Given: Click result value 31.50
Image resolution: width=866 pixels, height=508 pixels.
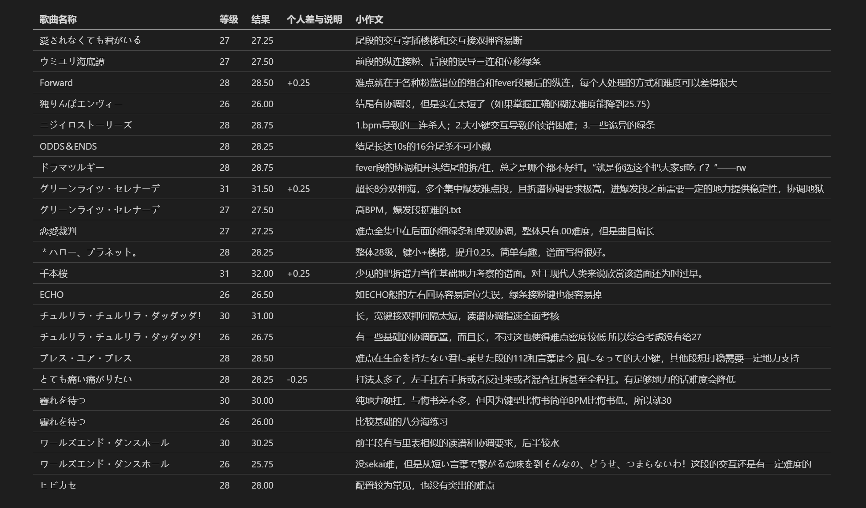Looking at the screenshot, I should tap(262, 188).
